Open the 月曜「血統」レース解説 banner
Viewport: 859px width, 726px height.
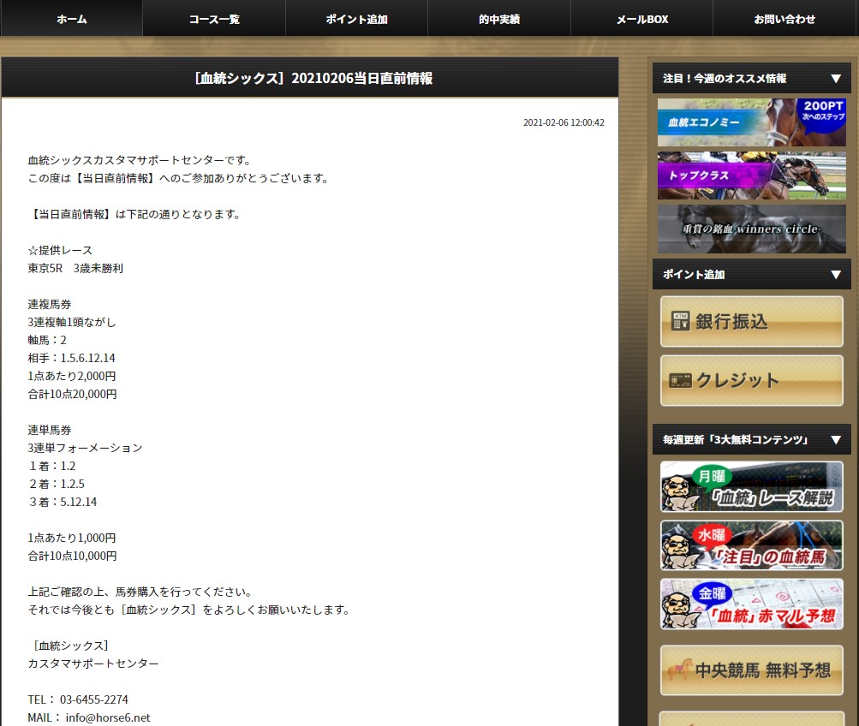pos(752,487)
